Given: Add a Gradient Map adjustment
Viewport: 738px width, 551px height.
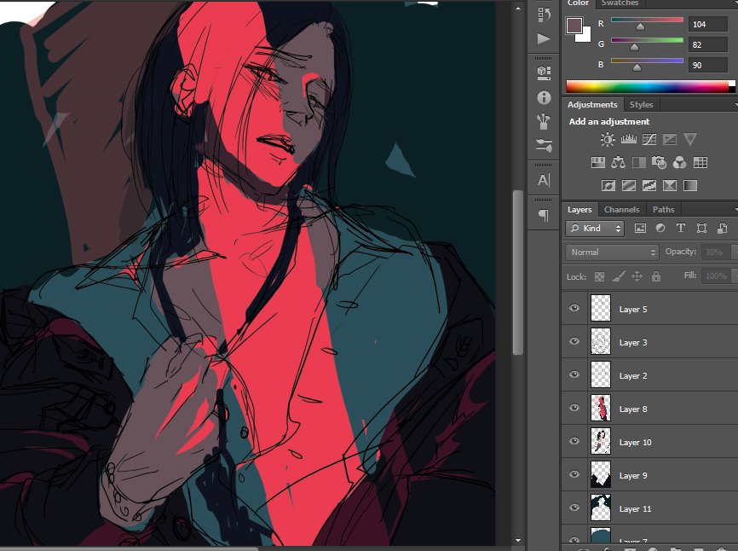Looking at the screenshot, I should [x=690, y=186].
